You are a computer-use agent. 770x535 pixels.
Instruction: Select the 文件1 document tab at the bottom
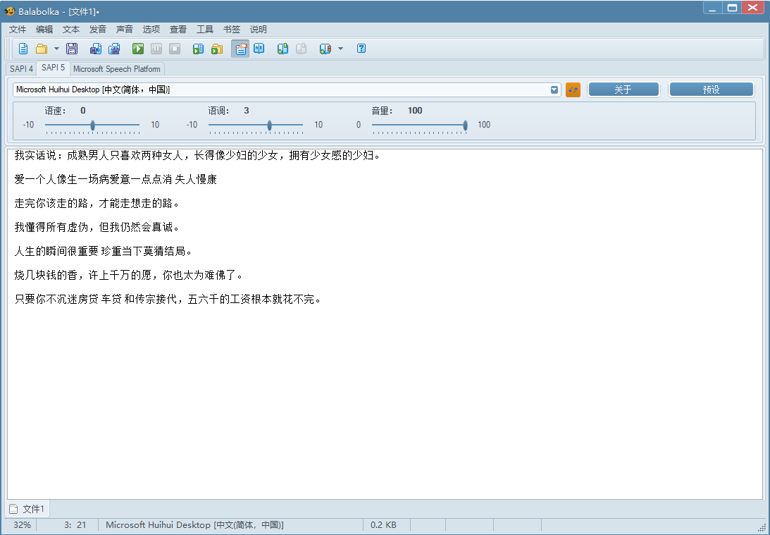point(28,509)
